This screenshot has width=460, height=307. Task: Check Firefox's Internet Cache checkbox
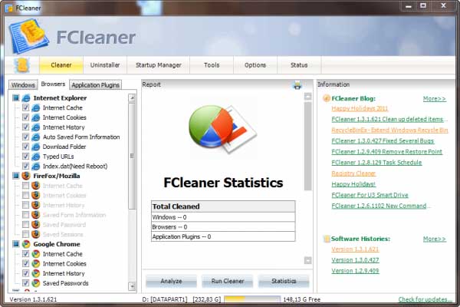click(25, 186)
